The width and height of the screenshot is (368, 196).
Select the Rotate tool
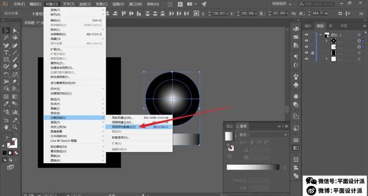pyautogui.click(x=6, y=75)
